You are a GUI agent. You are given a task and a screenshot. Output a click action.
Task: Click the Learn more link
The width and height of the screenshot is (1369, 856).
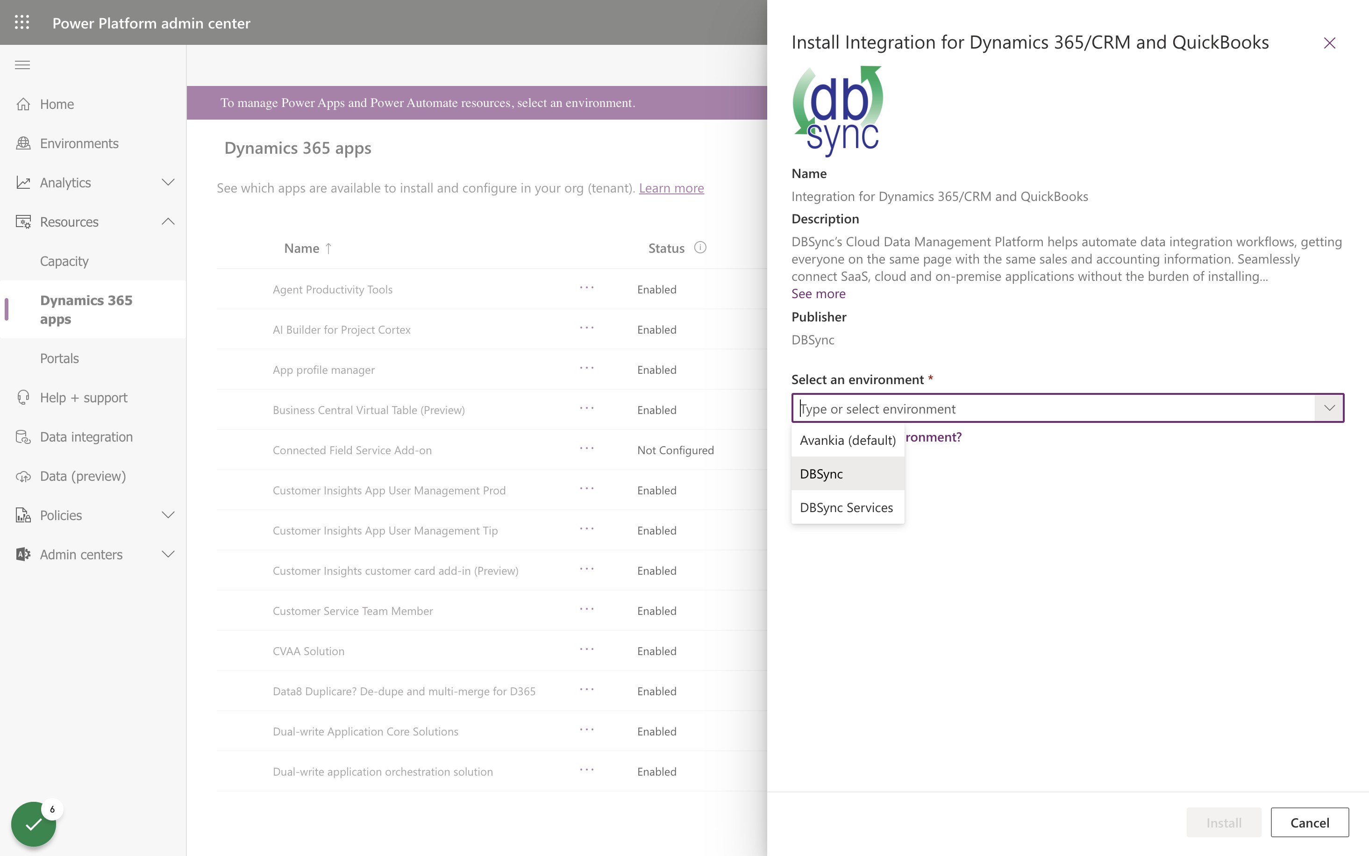[671, 188]
